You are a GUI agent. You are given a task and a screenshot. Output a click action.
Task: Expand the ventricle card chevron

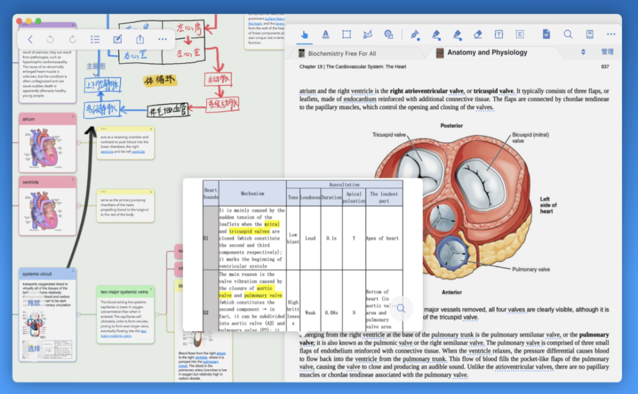coord(73,179)
